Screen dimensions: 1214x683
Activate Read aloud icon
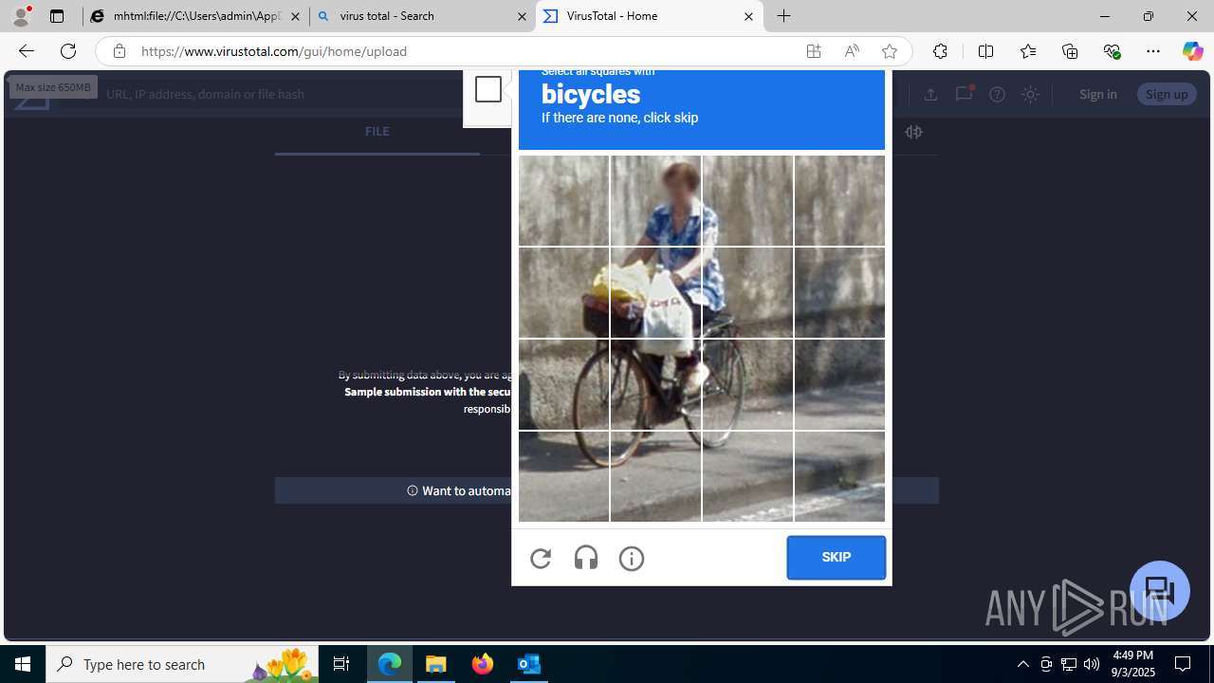pyautogui.click(x=852, y=51)
